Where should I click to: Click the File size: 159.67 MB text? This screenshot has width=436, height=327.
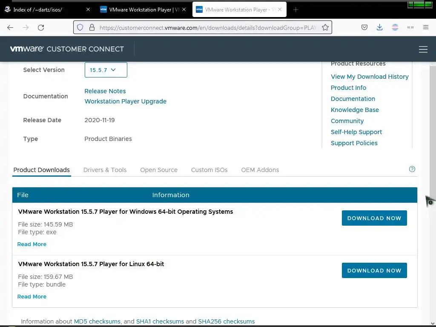click(x=45, y=277)
